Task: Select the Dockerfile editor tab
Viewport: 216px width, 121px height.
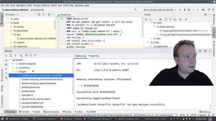Action: coord(65,15)
